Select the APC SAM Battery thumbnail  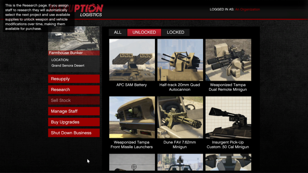(132, 60)
